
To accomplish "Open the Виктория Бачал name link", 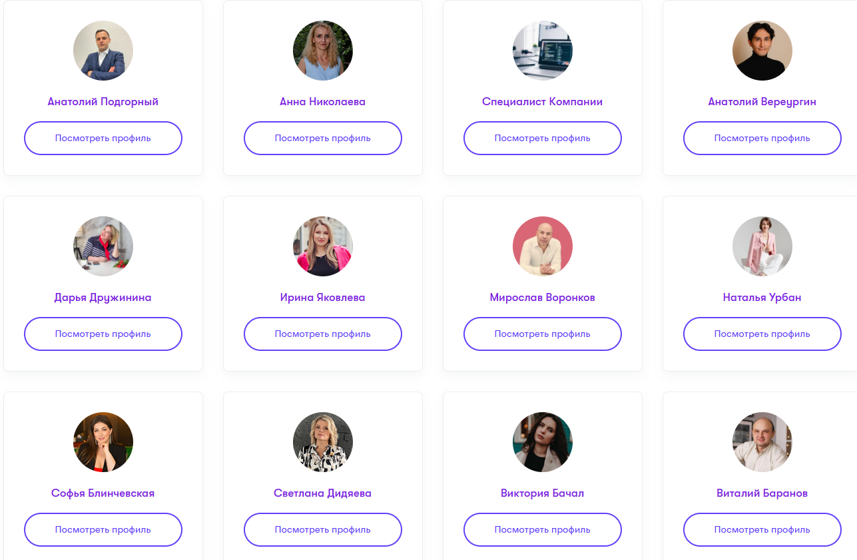I will pos(543,493).
